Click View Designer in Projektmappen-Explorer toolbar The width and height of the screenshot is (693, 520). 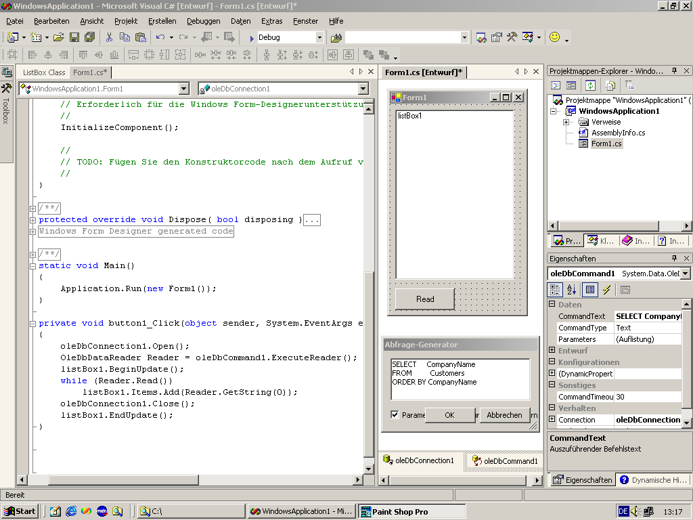point(571,85)
